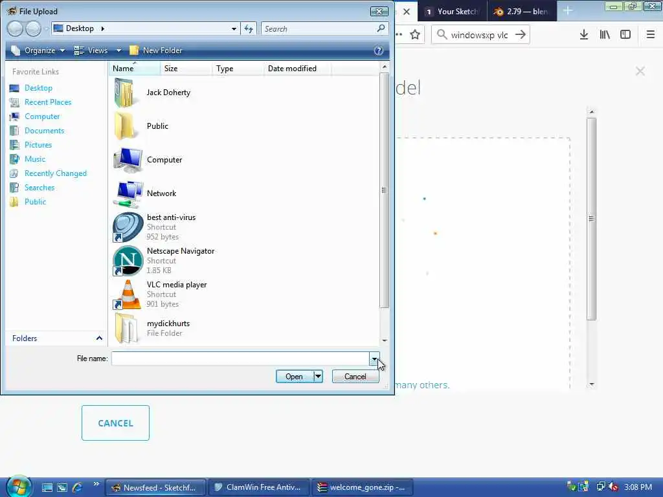Open the File name history dropdown
This screenshot has height=497, width=663.
(374, 359)
